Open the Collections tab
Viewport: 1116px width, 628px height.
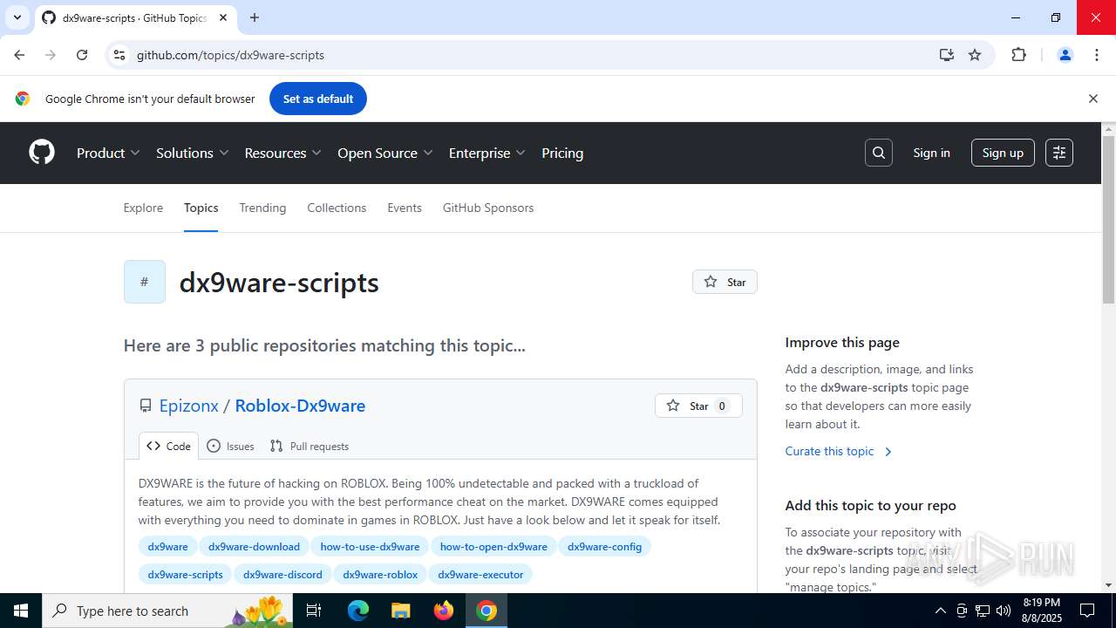[x=337, y=208]
